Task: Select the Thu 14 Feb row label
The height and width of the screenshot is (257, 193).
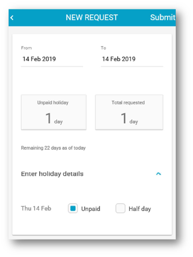Action: [36, 208]
